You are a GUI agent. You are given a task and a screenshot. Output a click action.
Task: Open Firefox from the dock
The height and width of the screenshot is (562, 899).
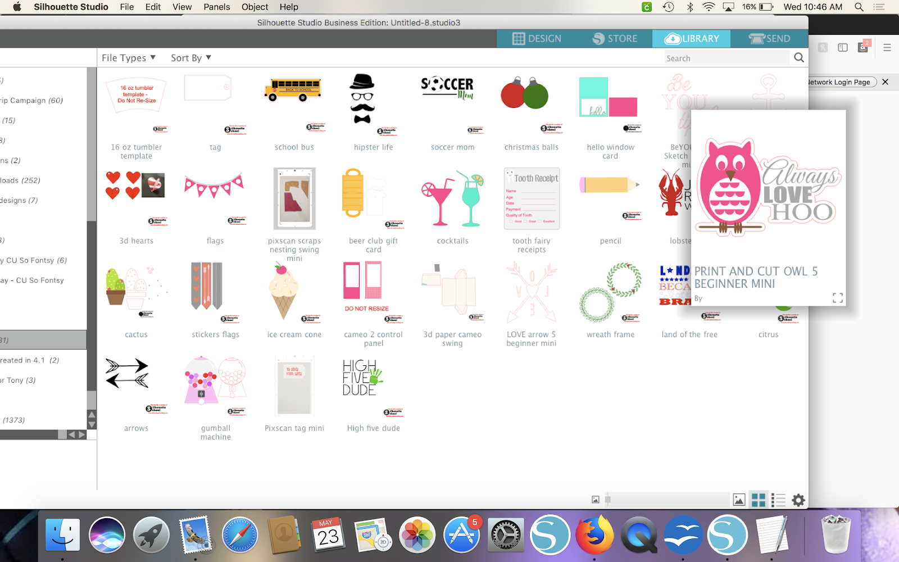click(x=594, y=534)
